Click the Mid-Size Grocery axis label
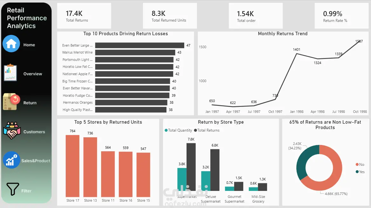The height and width of the screenshot is (208, 371). coord(258,199)
